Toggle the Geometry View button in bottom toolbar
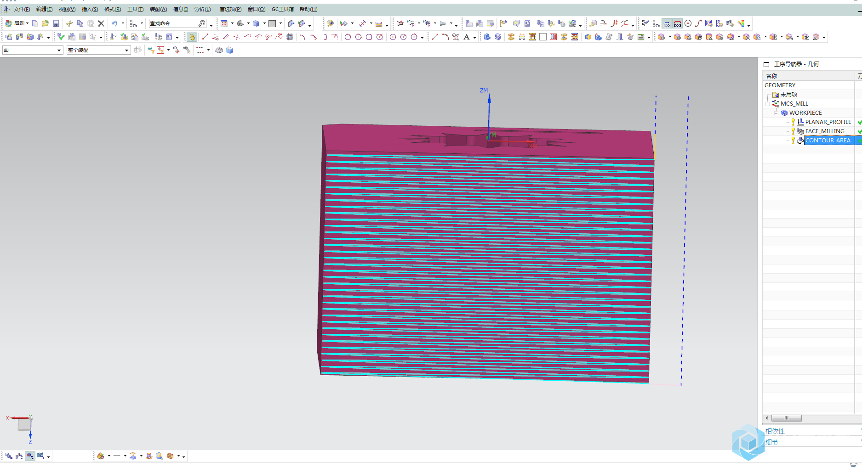The width and height of the screenshot is (862, 467). (30, 456)
